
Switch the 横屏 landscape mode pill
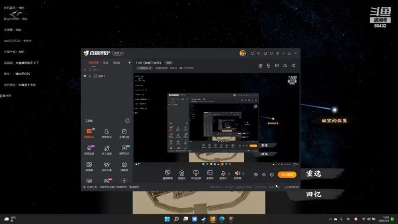coord(118,53)
